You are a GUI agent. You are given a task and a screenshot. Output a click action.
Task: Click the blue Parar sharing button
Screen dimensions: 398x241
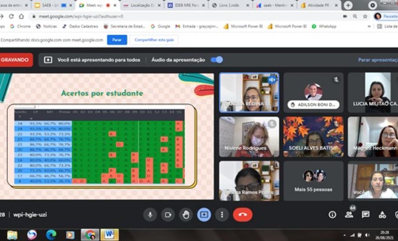(x=117, y=40)
